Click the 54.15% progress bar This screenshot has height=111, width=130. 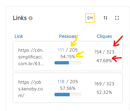pyautogui.click(x=68, y=63)
